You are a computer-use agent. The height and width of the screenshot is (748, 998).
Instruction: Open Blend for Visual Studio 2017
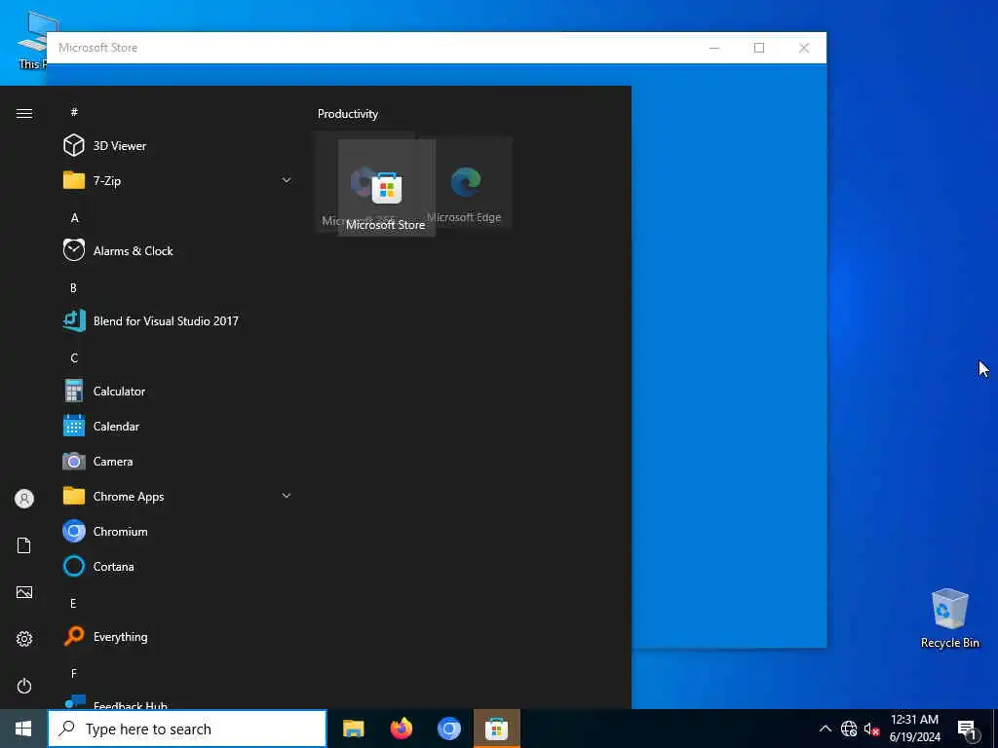(178, 320)
